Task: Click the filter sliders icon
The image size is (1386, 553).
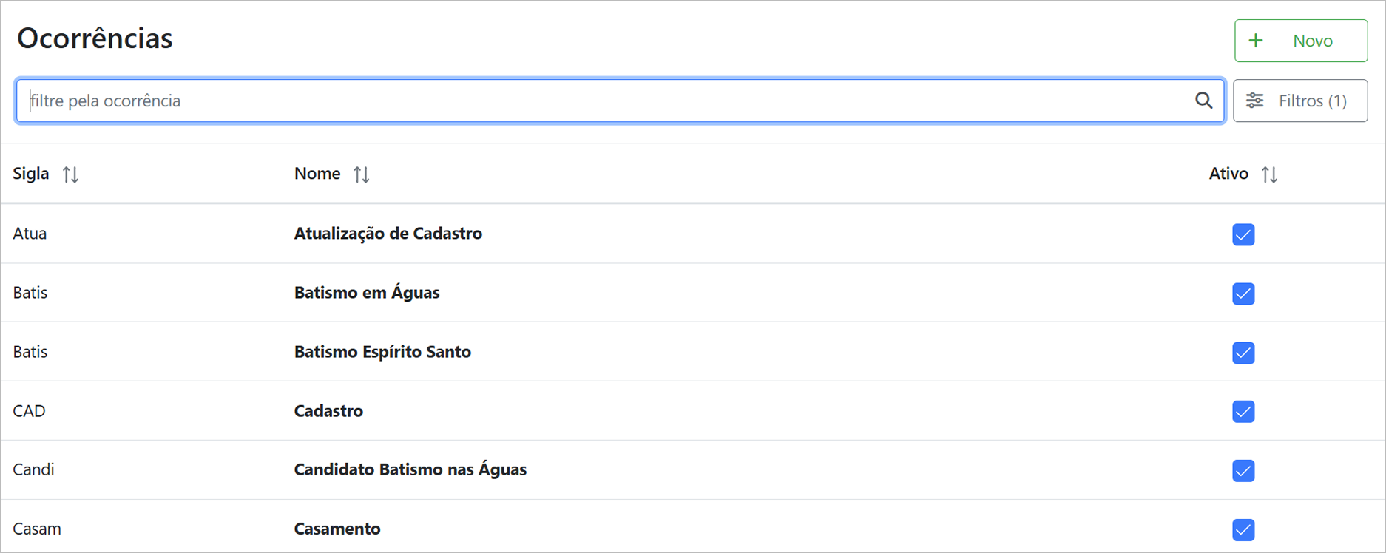Action: [1255, 101]
